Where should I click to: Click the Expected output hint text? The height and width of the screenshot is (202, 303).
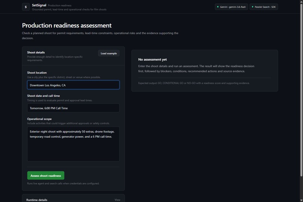tap(194, 83)
